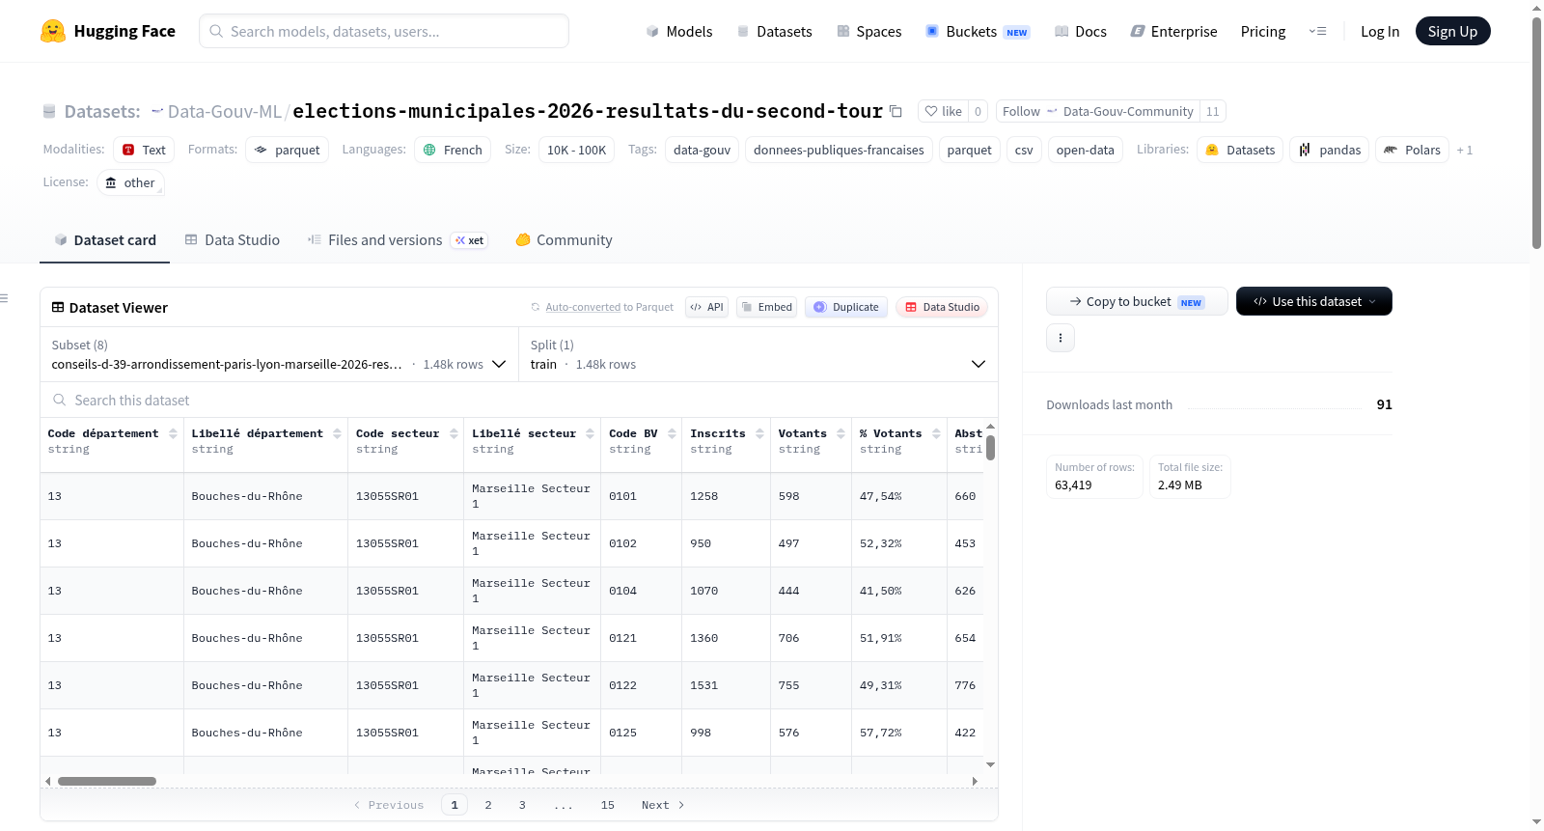
Task: Expand the Subset selector dropdown
Action: 279,354
